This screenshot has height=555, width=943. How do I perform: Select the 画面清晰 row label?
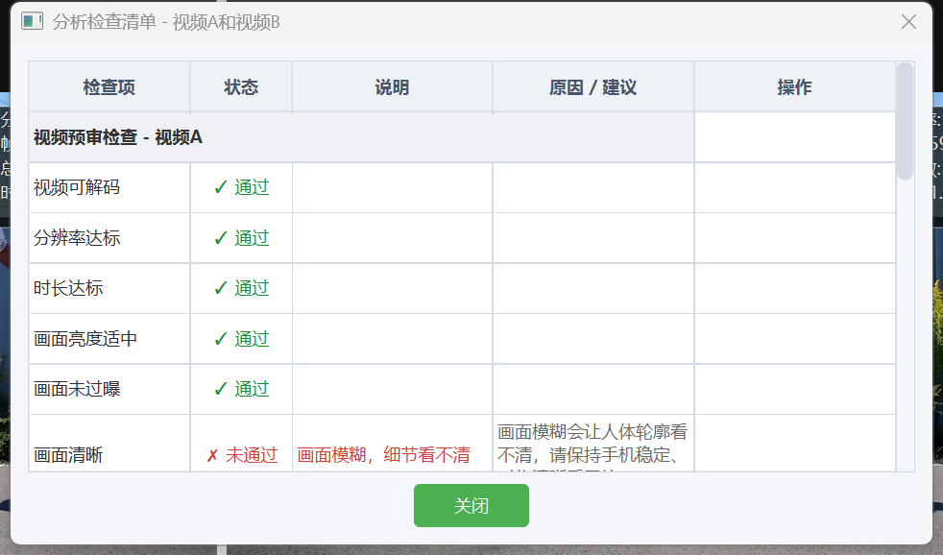coord(68,455)
